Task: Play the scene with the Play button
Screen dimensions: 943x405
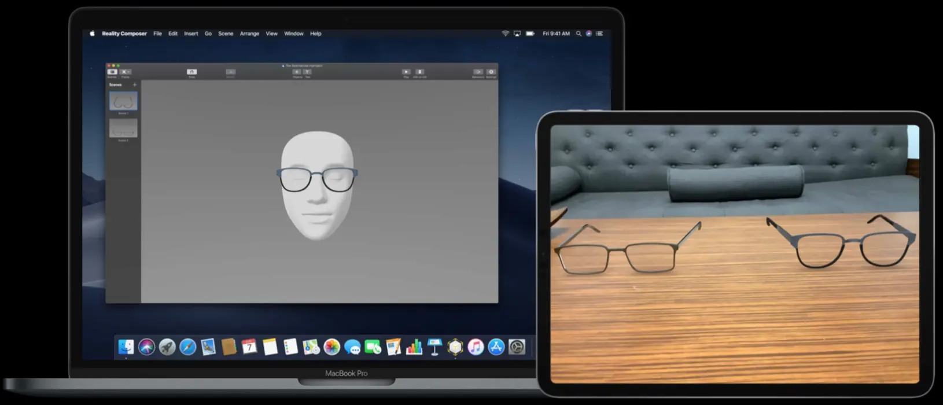Action: click(x=406, y=72)
